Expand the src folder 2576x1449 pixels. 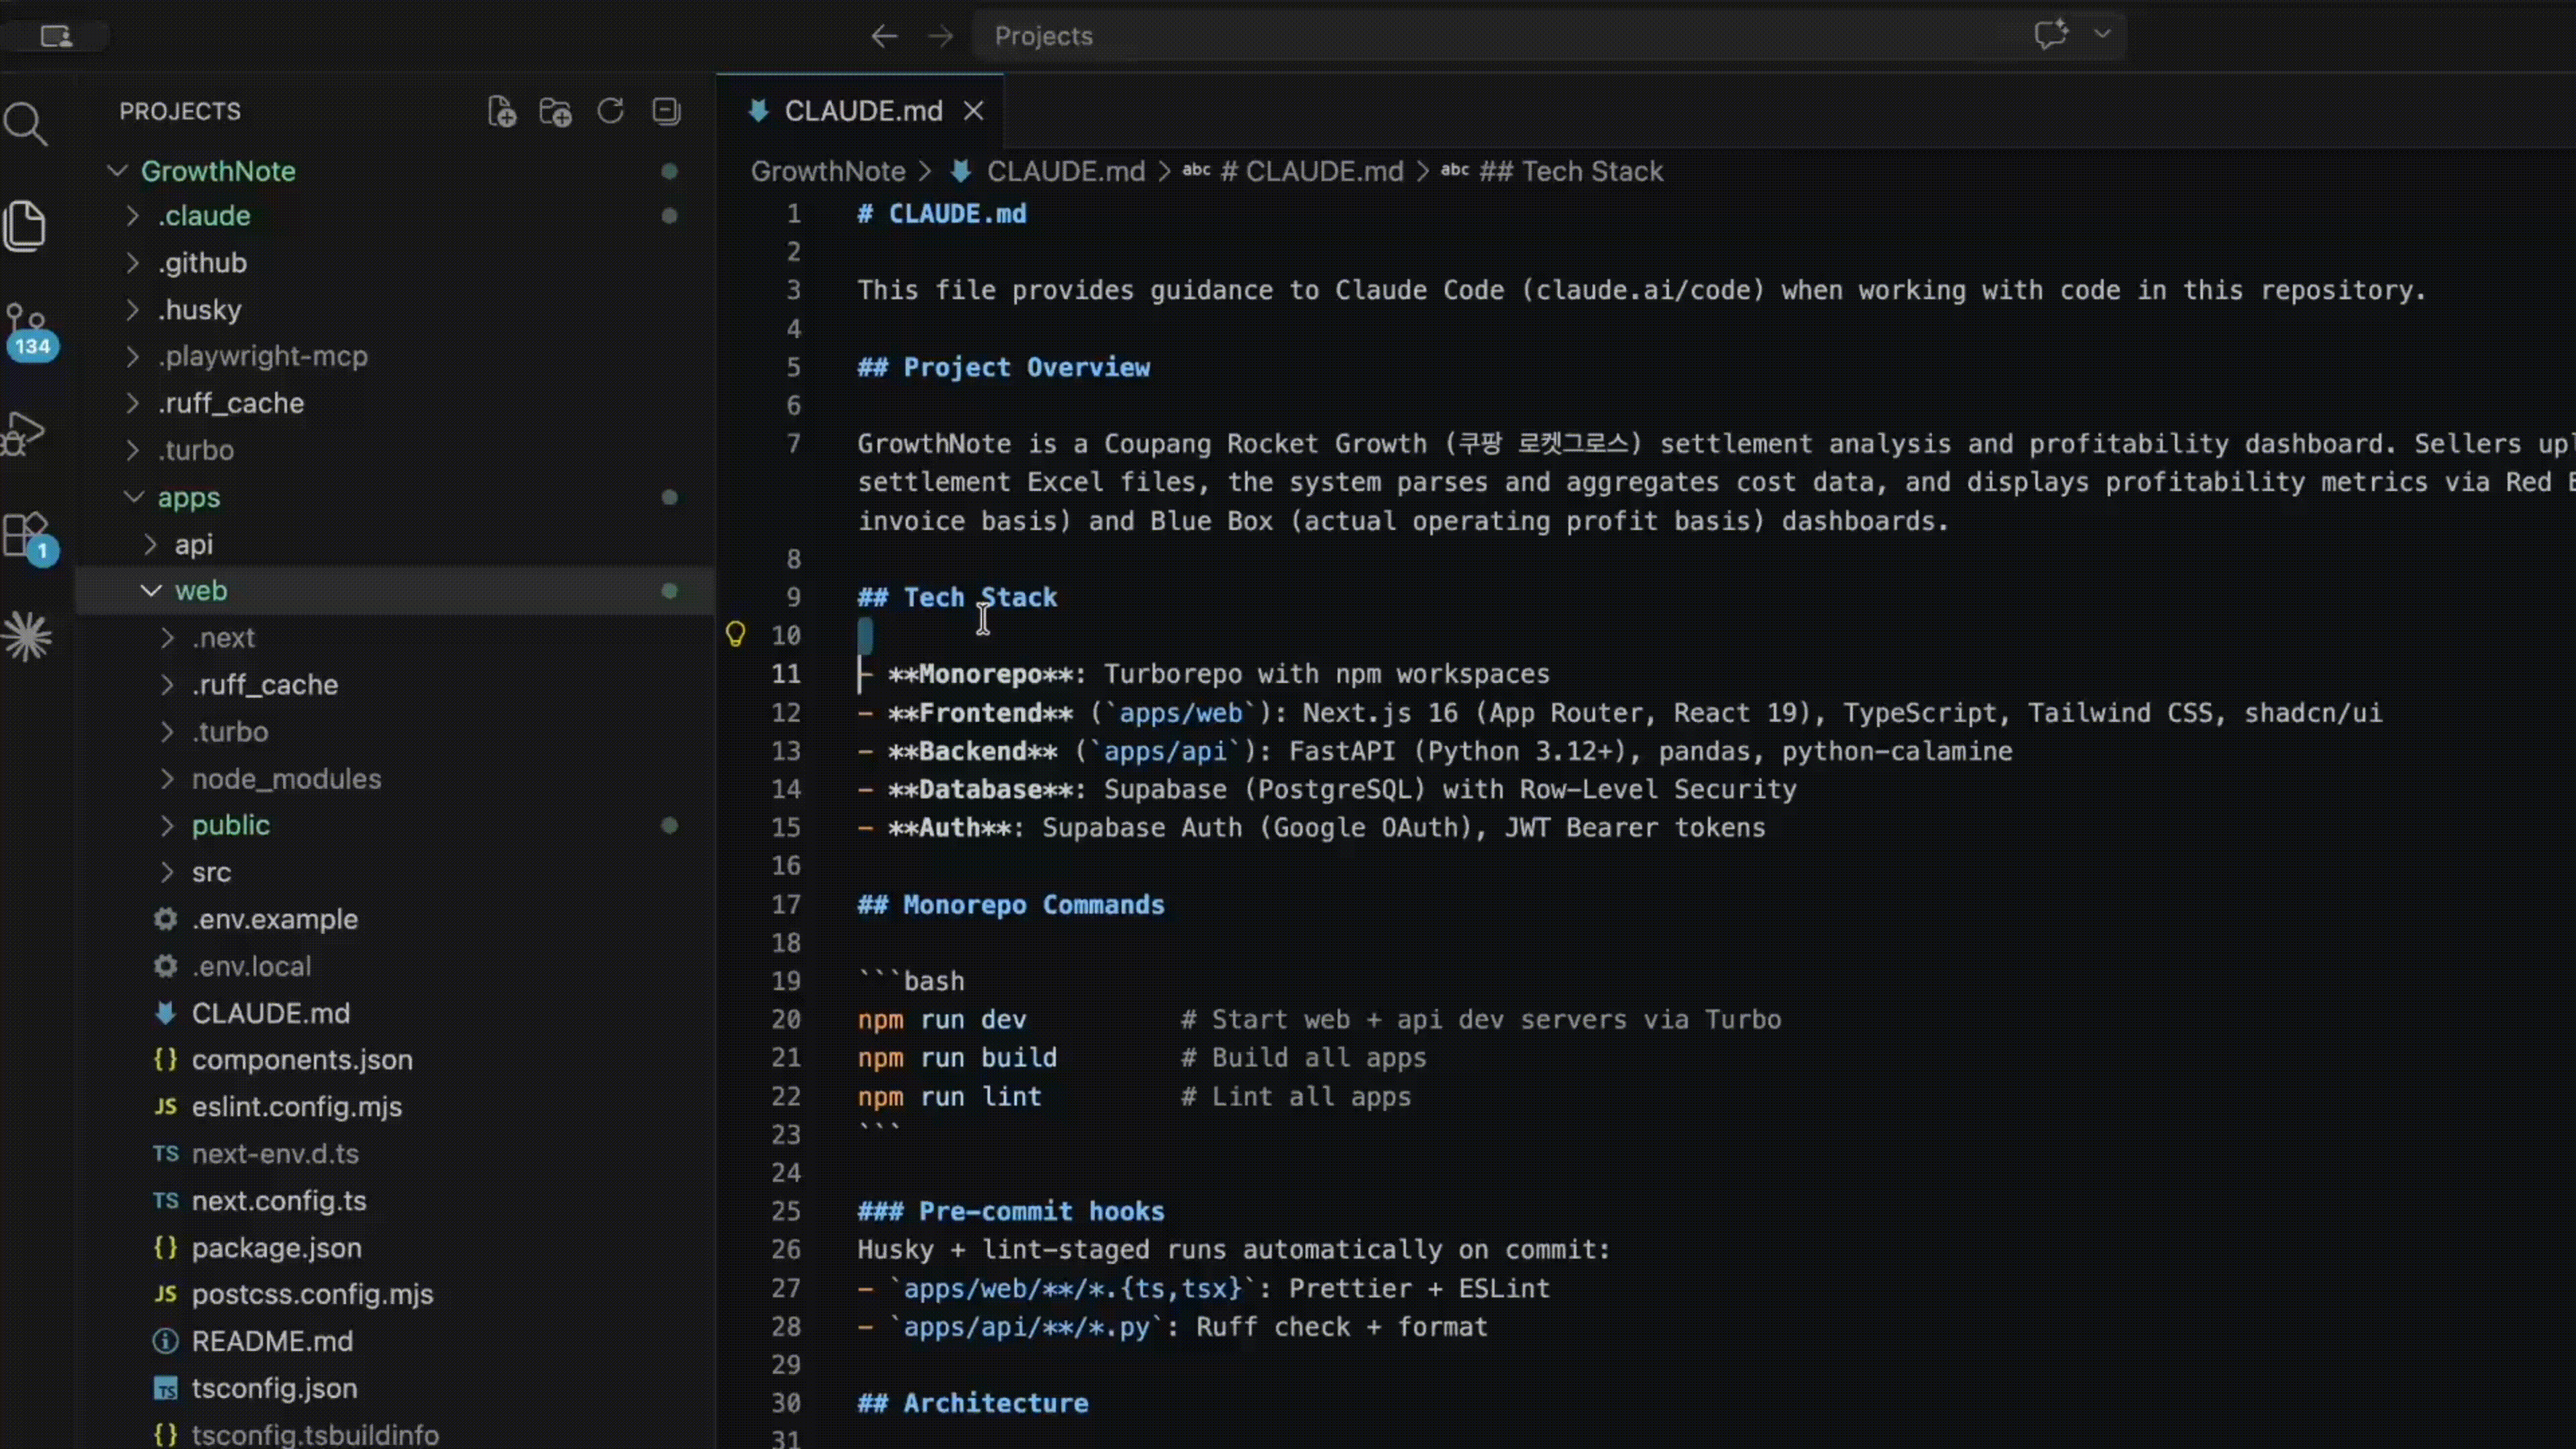(x=395, y=872)
